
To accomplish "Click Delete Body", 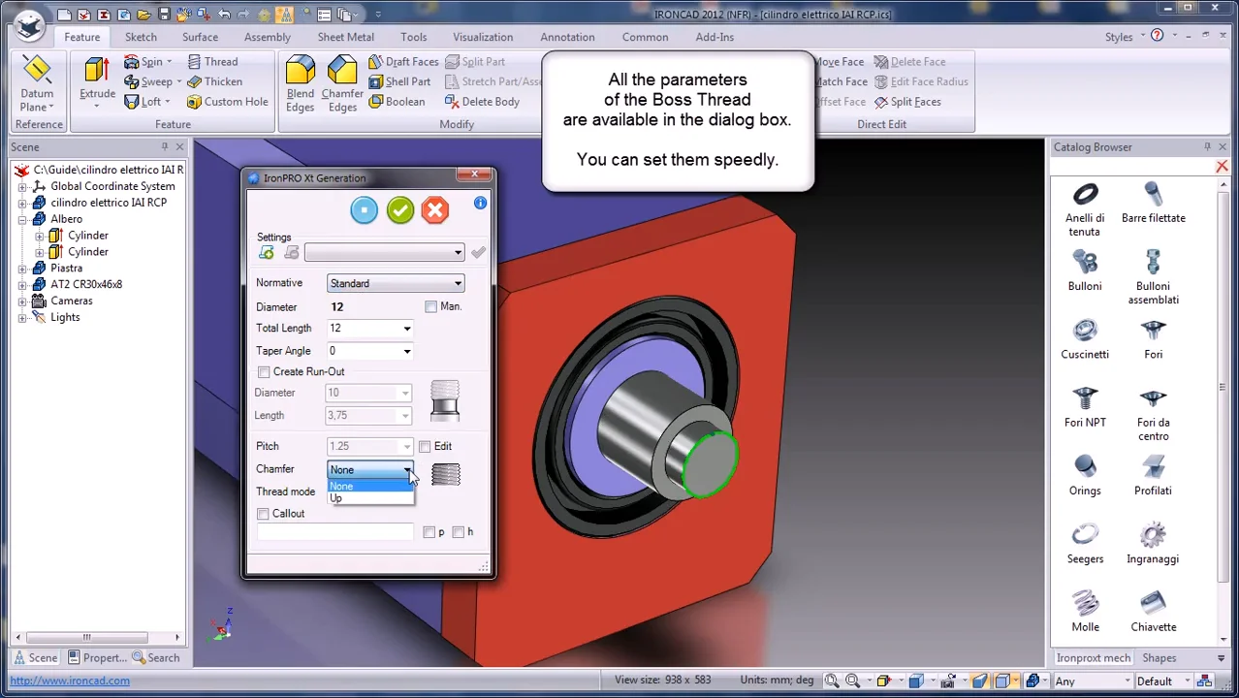I will pyautogui.click(x=482, y=102).
